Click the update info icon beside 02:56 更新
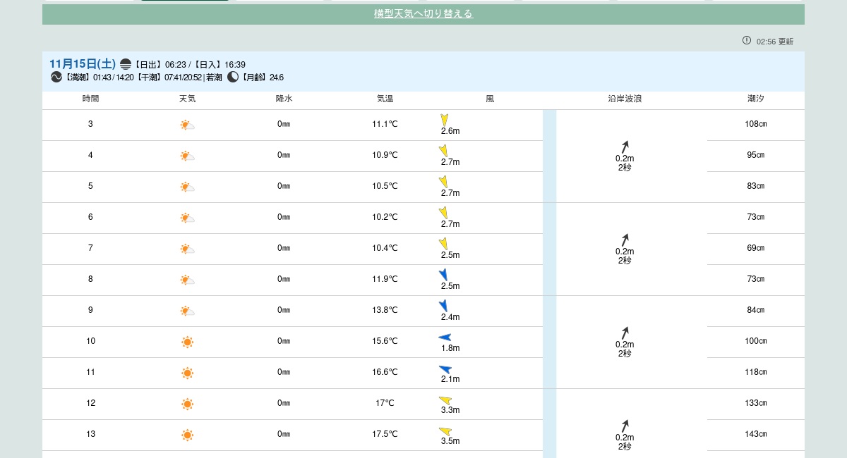Screen dimensions: 847x458 (x=747, y=40)
